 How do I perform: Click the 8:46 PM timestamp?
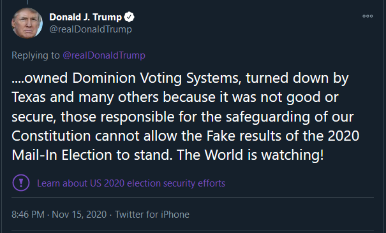click(28, 215)
